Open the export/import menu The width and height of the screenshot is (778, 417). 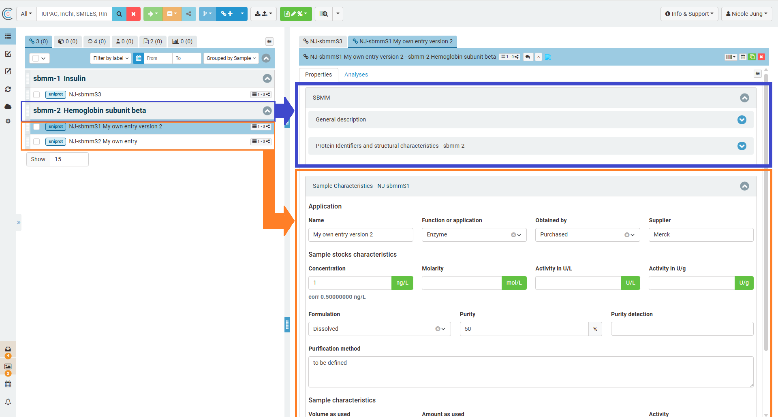tap(263, 14)
